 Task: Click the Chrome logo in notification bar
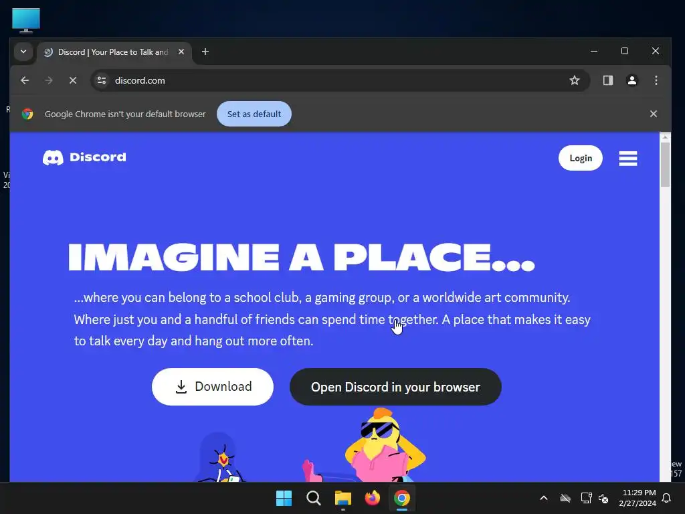coord(27,114)
